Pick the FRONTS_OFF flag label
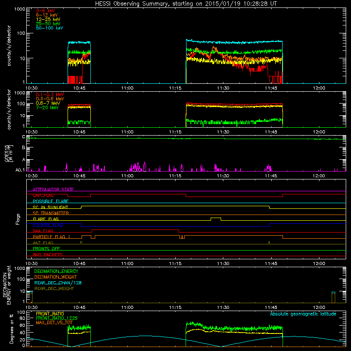Image resolution: width=351 pixels, height=351 pixels. pyautogui.click(x=47, y=249)
